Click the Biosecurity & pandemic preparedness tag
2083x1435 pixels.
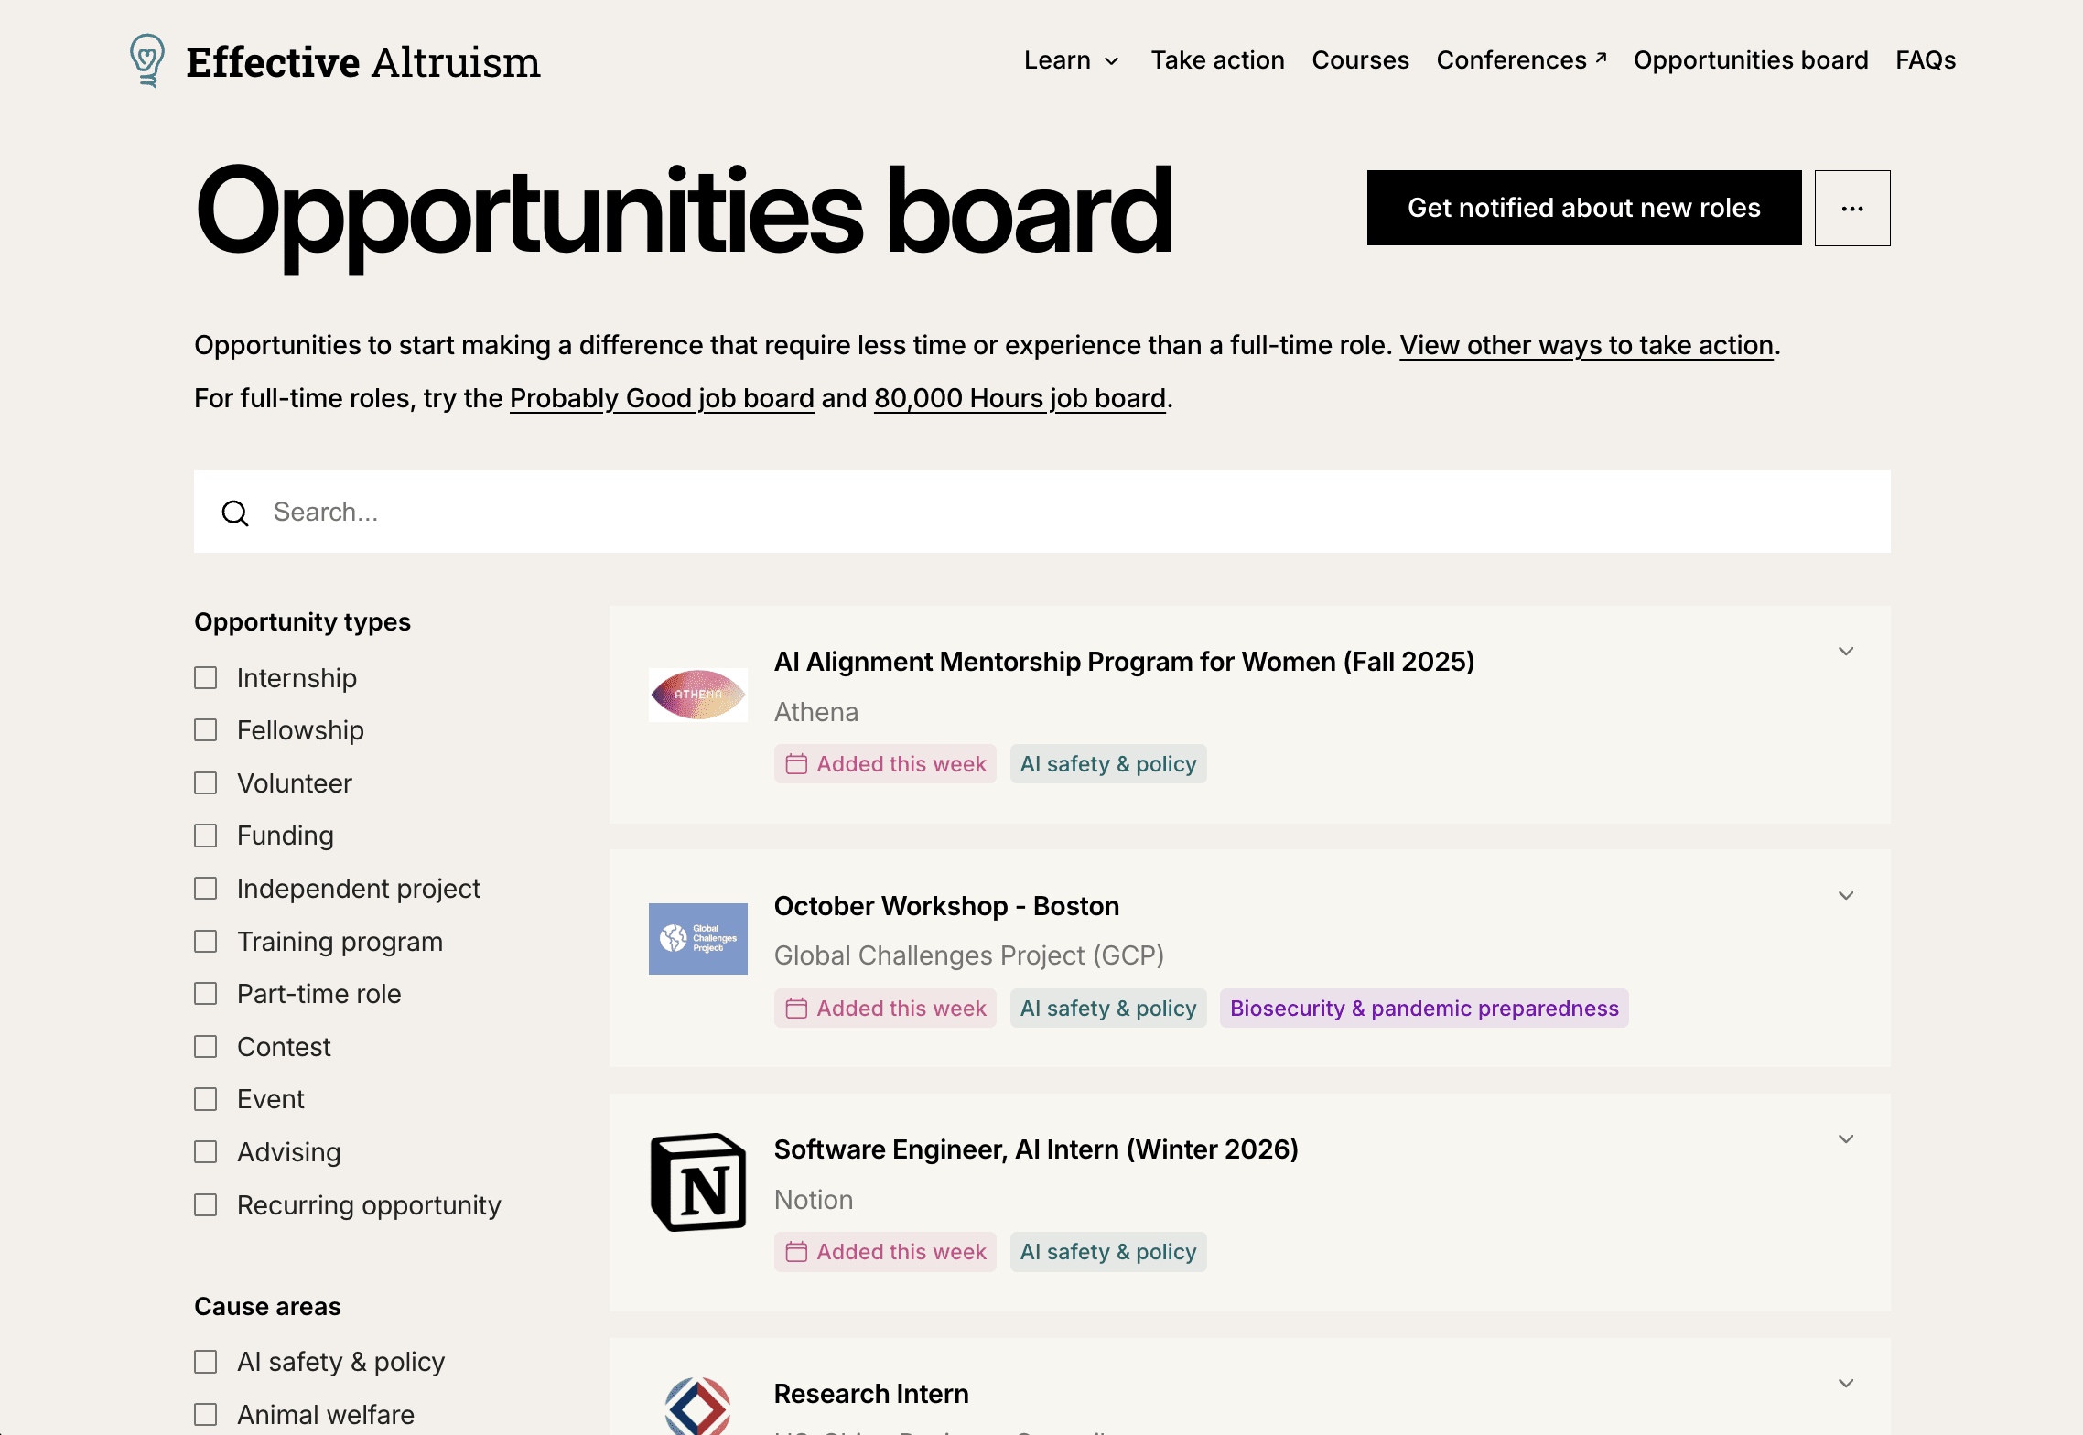pos(1423,1009)
